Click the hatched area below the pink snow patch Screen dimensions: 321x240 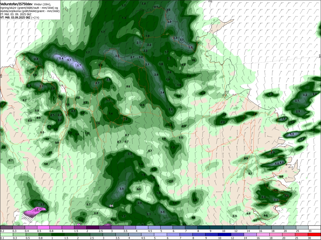click(x=29, y=217)
